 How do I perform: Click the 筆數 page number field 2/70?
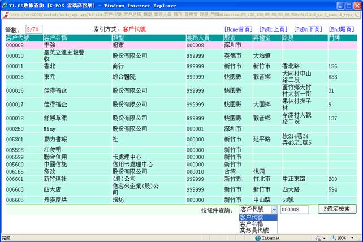[33, 28]
